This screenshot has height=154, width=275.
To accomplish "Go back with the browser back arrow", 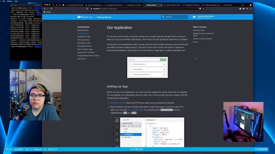I will tap(45, 9).
